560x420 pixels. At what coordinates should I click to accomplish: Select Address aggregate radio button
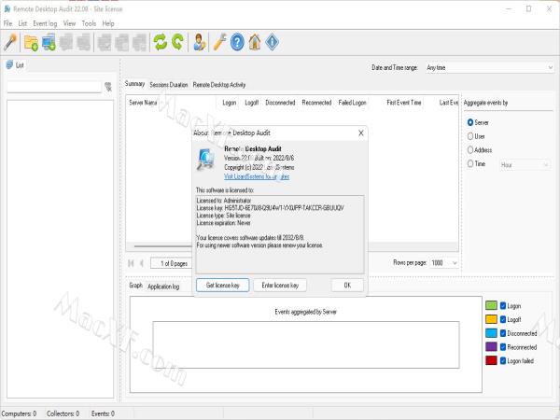470,150
